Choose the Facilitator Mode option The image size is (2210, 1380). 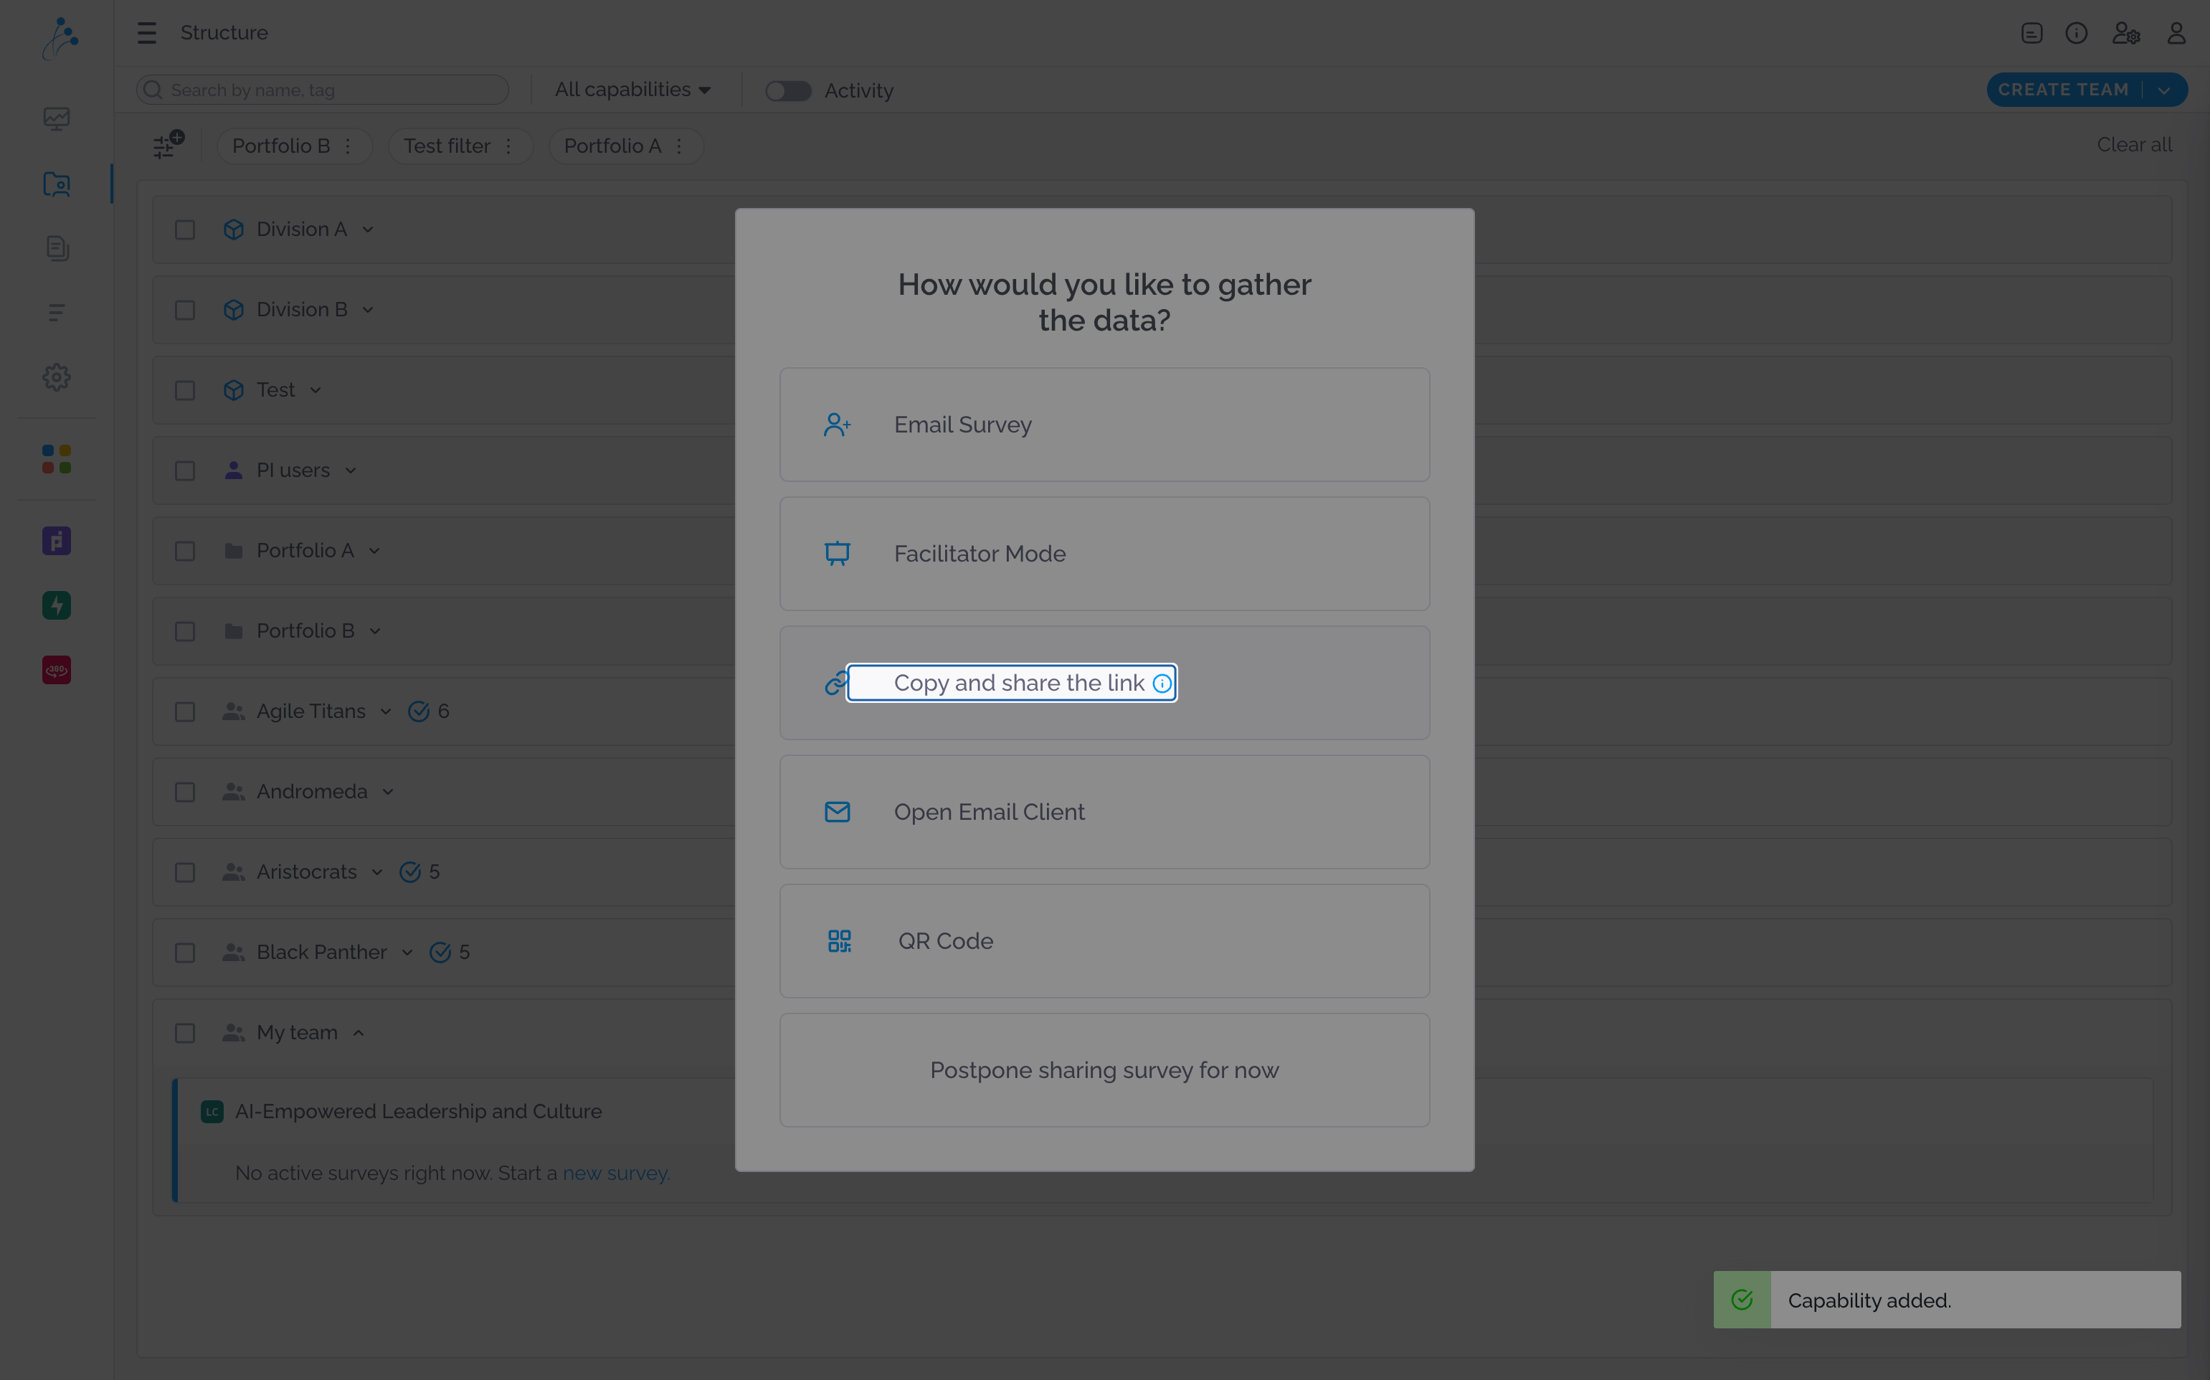click(1104, 553)
